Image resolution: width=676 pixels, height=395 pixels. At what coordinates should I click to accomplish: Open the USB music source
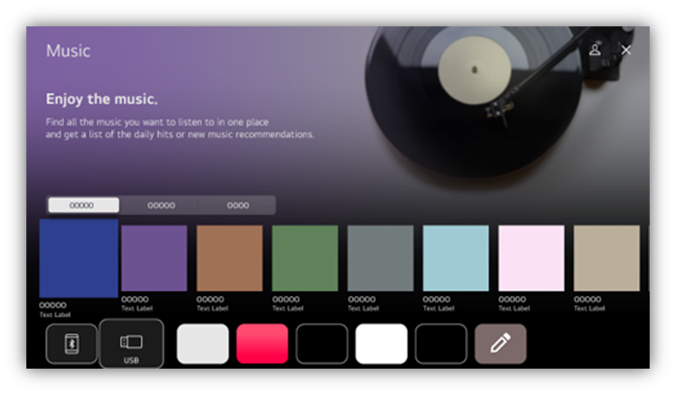(x=132, y=344)
